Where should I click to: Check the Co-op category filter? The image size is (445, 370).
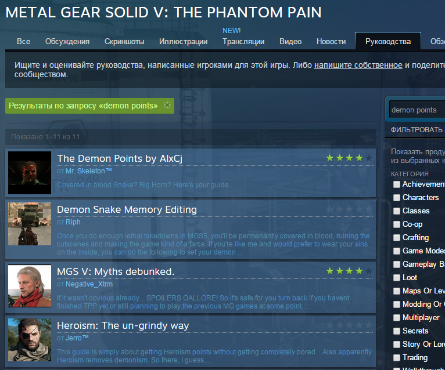point(397,224)
